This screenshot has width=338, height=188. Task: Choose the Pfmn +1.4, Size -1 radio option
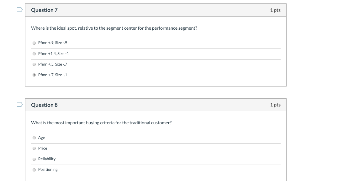click(34, 54)
